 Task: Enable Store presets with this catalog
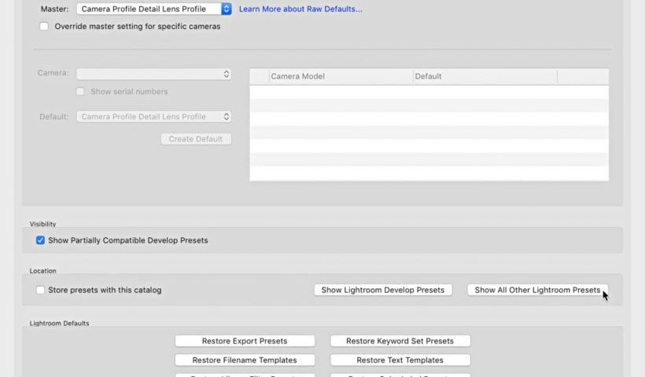(x=40, y=290)
